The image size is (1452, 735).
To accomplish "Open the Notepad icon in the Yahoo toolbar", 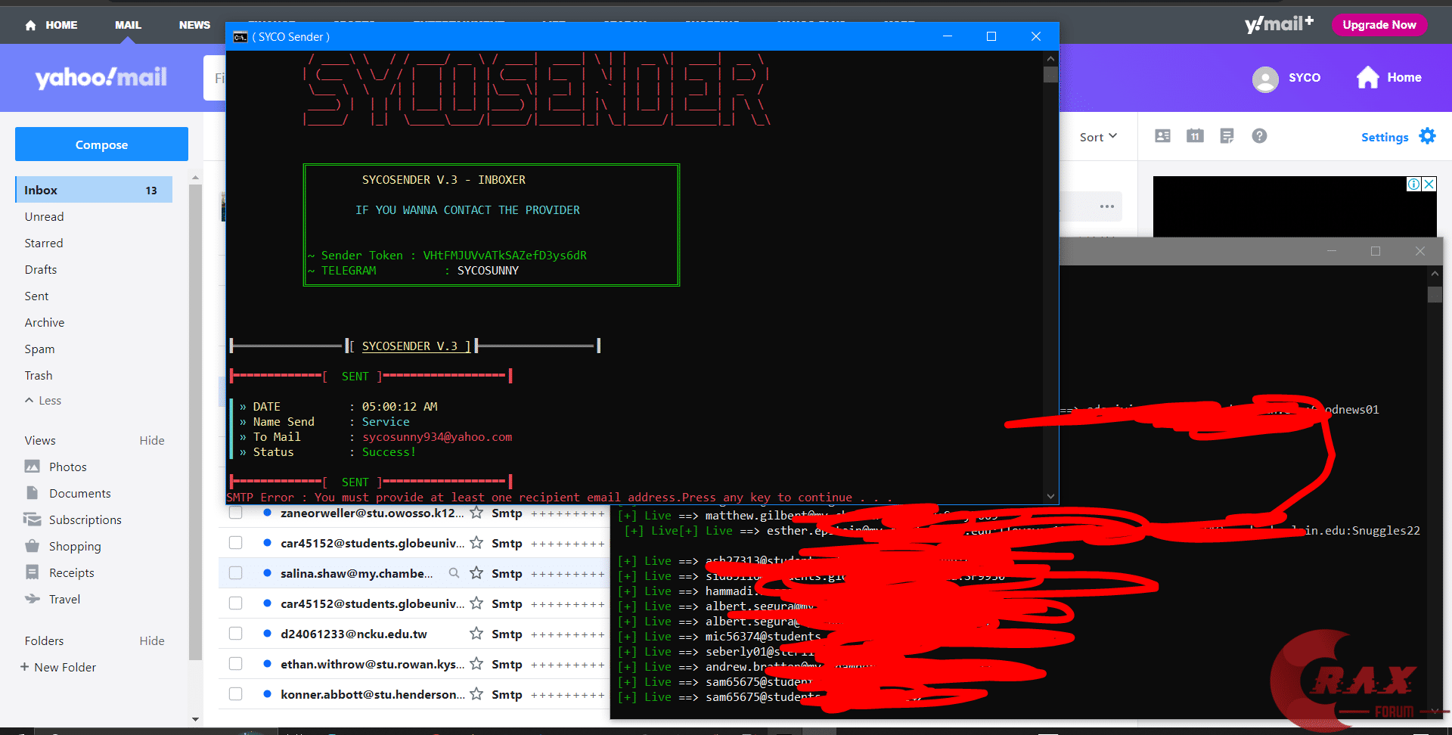I will [x=1227, y=136].
